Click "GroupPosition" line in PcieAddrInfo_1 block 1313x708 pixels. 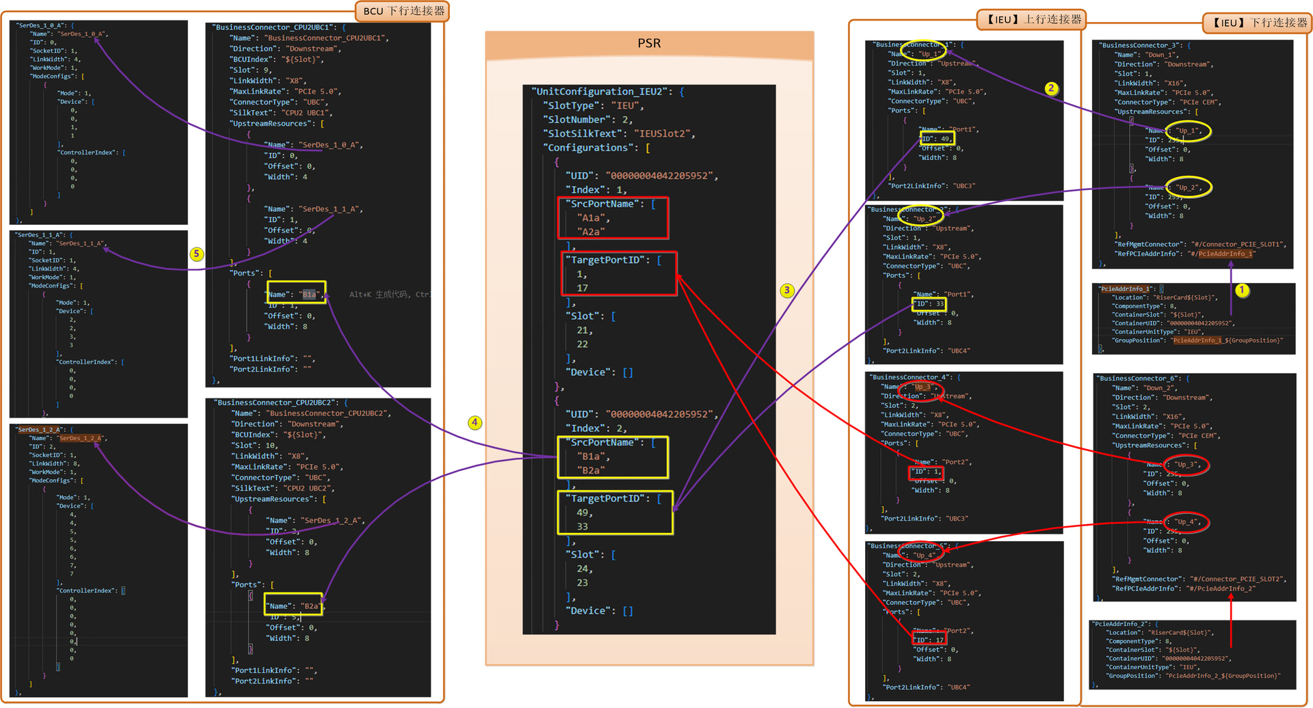1197,340
